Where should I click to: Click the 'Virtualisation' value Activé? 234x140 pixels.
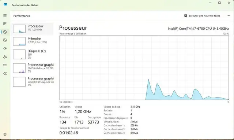134,122
